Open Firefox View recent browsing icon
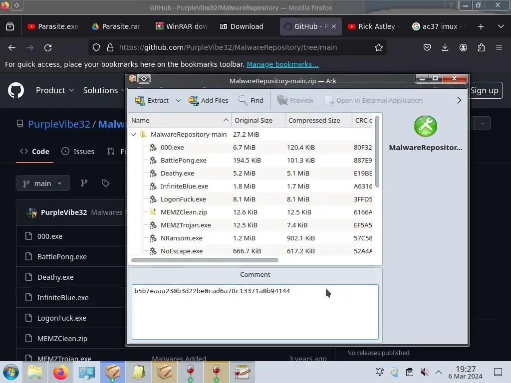This screenshot has width=511, height=383. click(x=10, y=26)
